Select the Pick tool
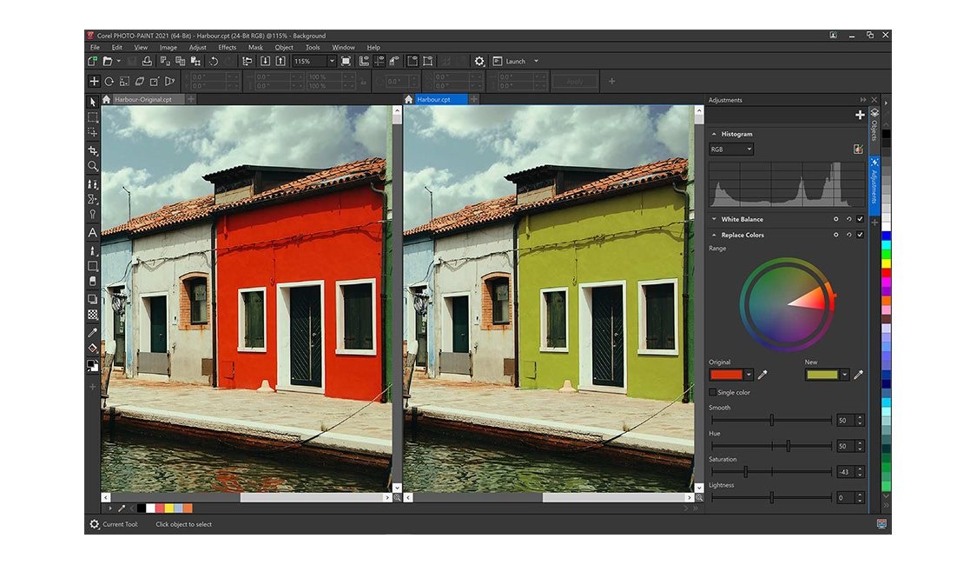The height and width of the screenshot is (565, 977). click(93, 103)
